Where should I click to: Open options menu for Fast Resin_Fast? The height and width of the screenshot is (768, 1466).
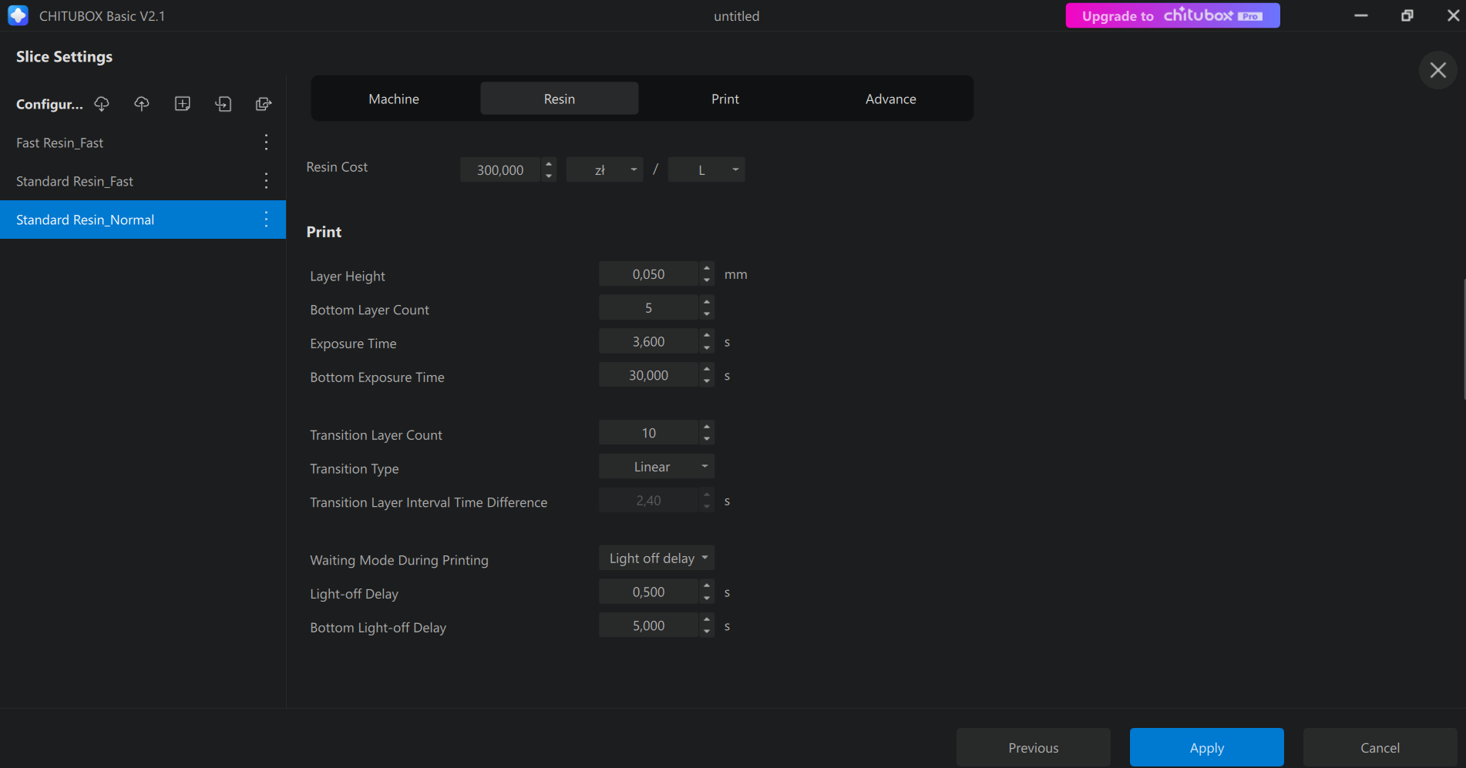[266, 143]
